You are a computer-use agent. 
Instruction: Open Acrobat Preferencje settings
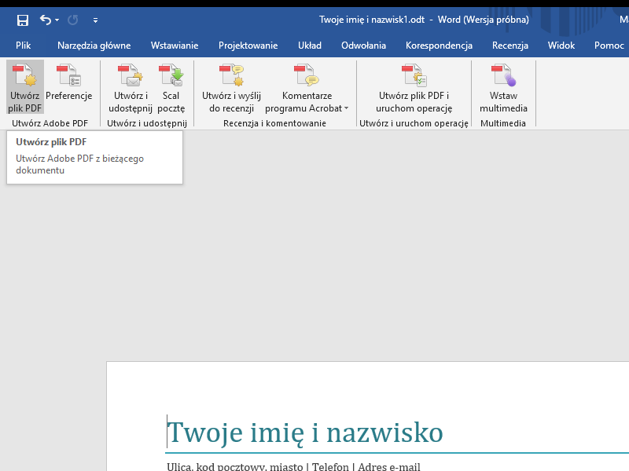[x=68, y=88]
